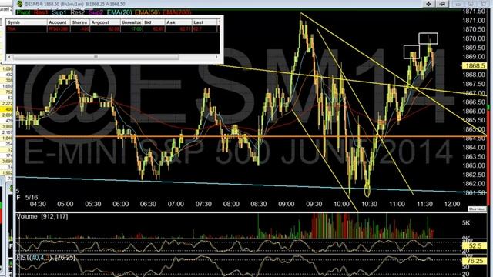Select the Sup1 indicator label
Screen dimensions: 493x277
[59, 12]
